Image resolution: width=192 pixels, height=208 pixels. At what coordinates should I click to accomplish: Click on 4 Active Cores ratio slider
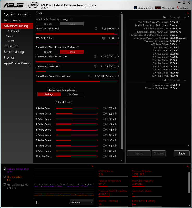point(77,125)
